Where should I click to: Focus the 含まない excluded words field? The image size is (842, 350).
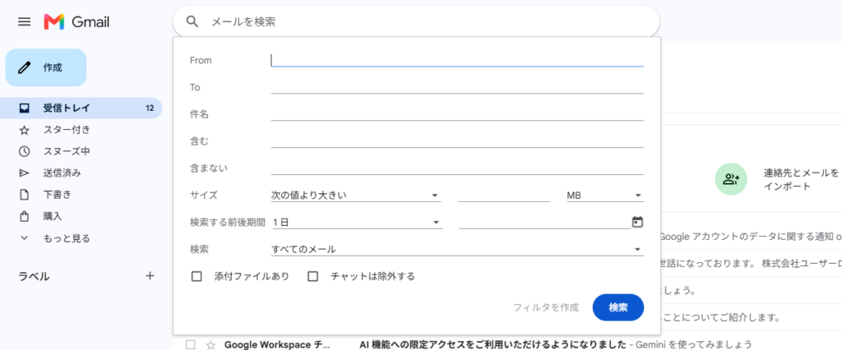pyautogui.click(x=457, y=168)
